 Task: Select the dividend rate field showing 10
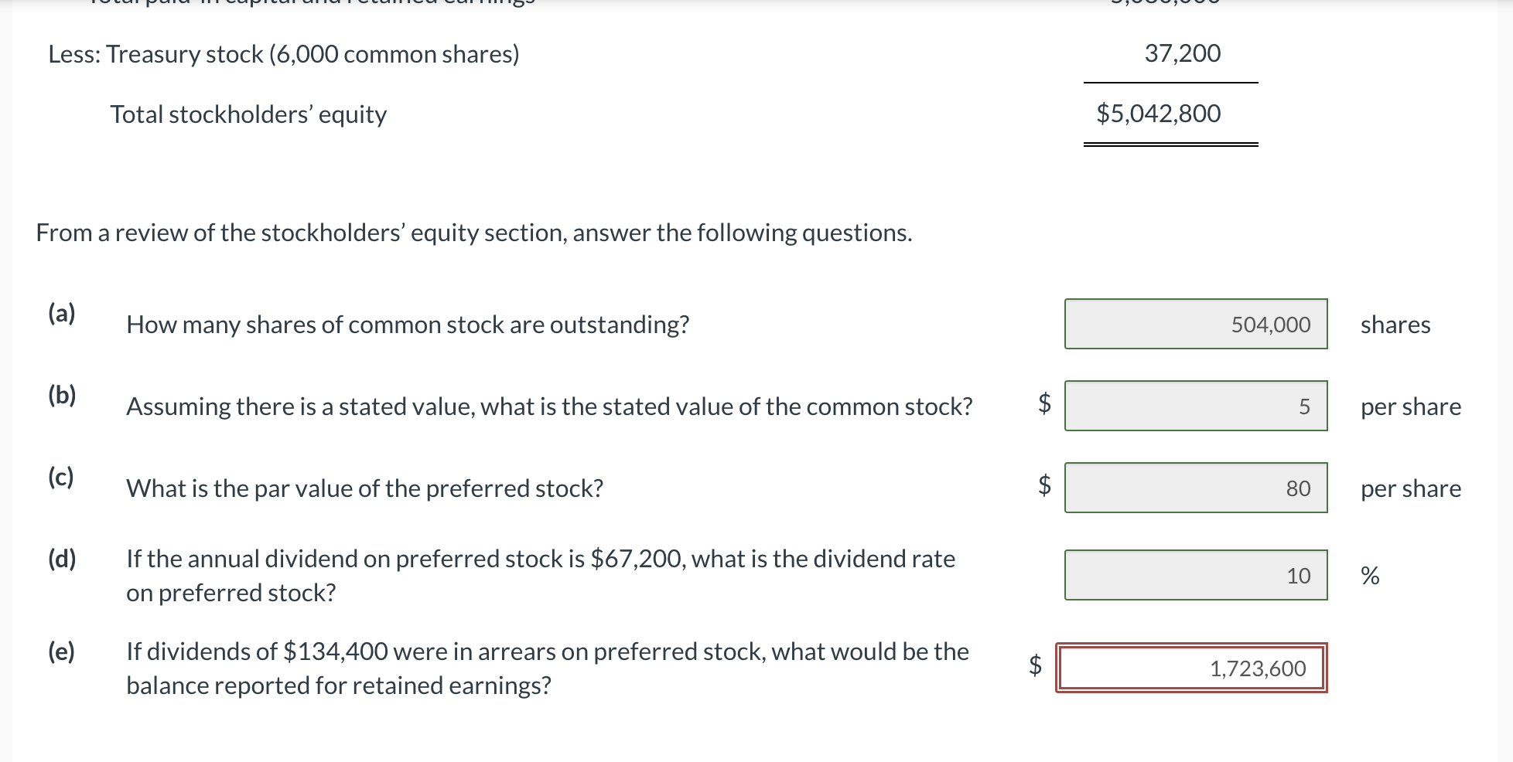pyautogui.click(x=1195, y=575)
